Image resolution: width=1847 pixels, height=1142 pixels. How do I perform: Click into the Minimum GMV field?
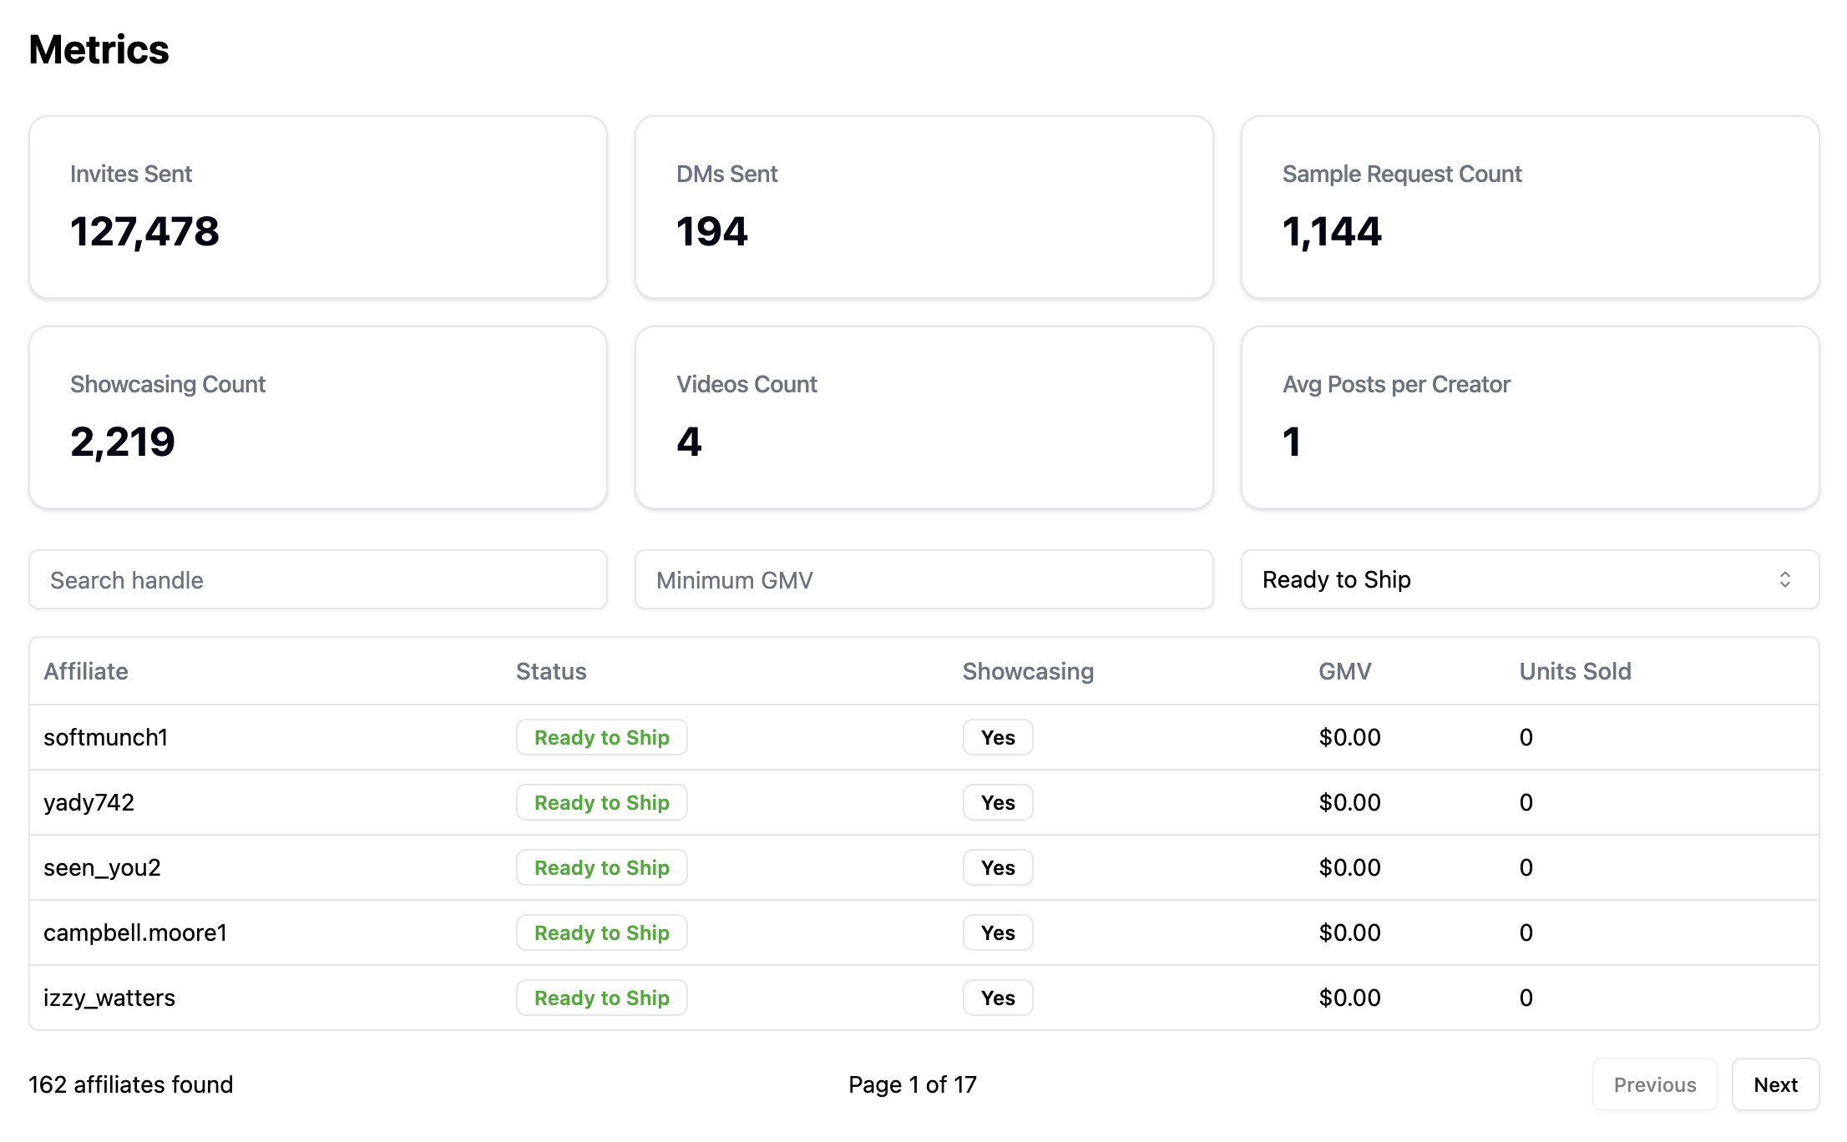tap(923, 579)
